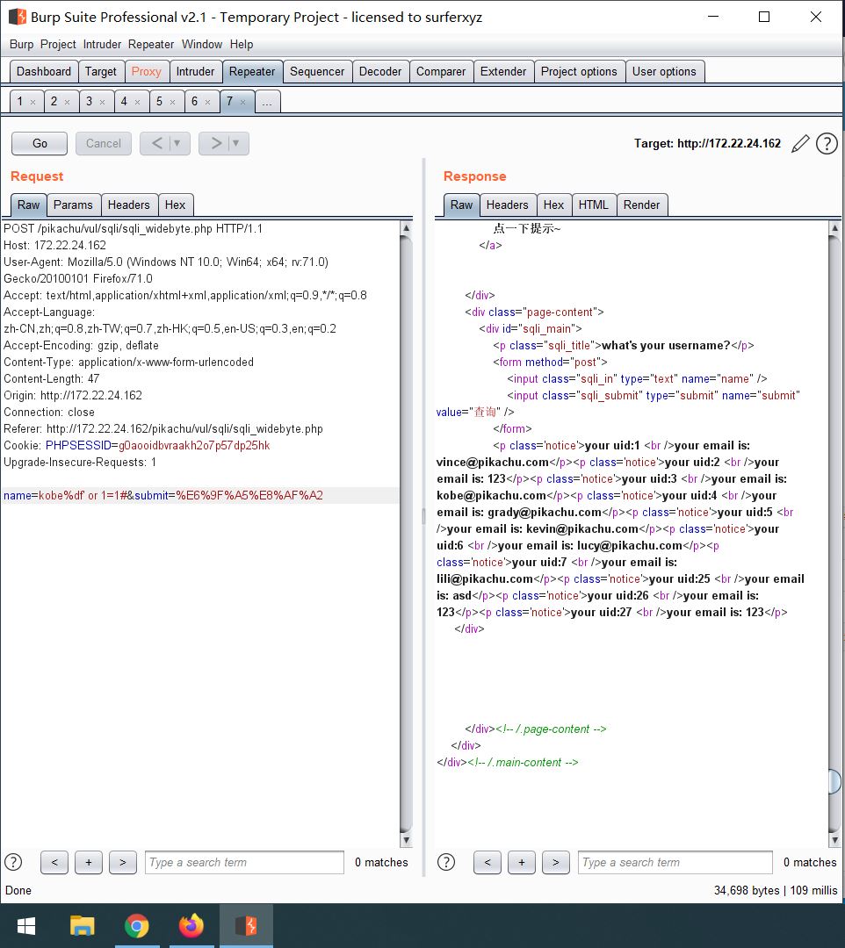This screenshot has width=845, height=948.
Task: Add new Repeater tab via ... tab
Action: point(267,101)
